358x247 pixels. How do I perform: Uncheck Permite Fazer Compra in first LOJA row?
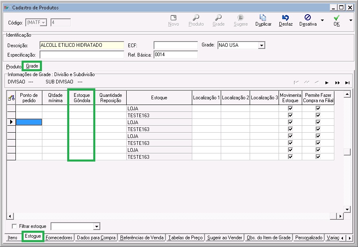pos(318,108)
